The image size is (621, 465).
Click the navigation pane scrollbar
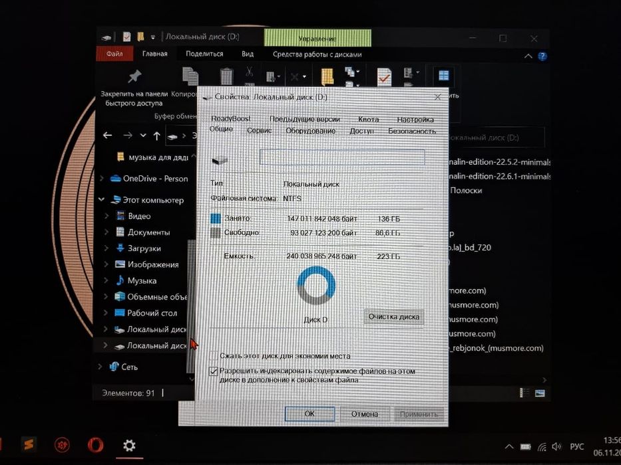[191, 306]
